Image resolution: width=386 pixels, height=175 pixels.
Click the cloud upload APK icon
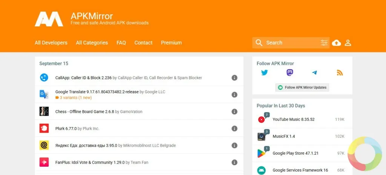336,43
